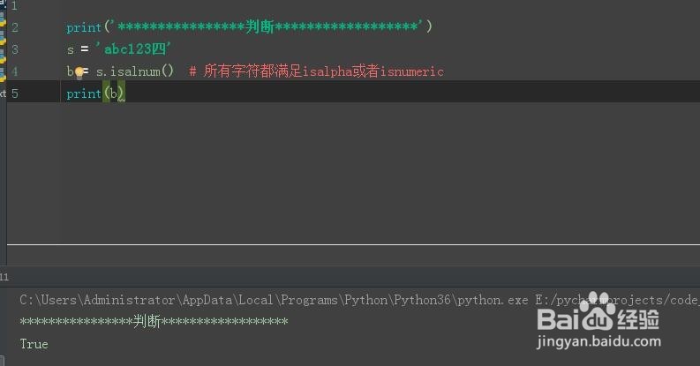The image size is (700, 366).
Task: Click the yellow intention lightbulb icon
Action: coord(79,72)
